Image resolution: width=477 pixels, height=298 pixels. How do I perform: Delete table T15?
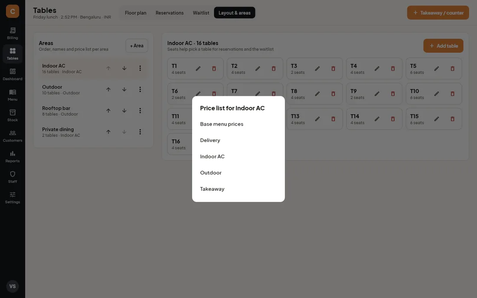[452, 119]
